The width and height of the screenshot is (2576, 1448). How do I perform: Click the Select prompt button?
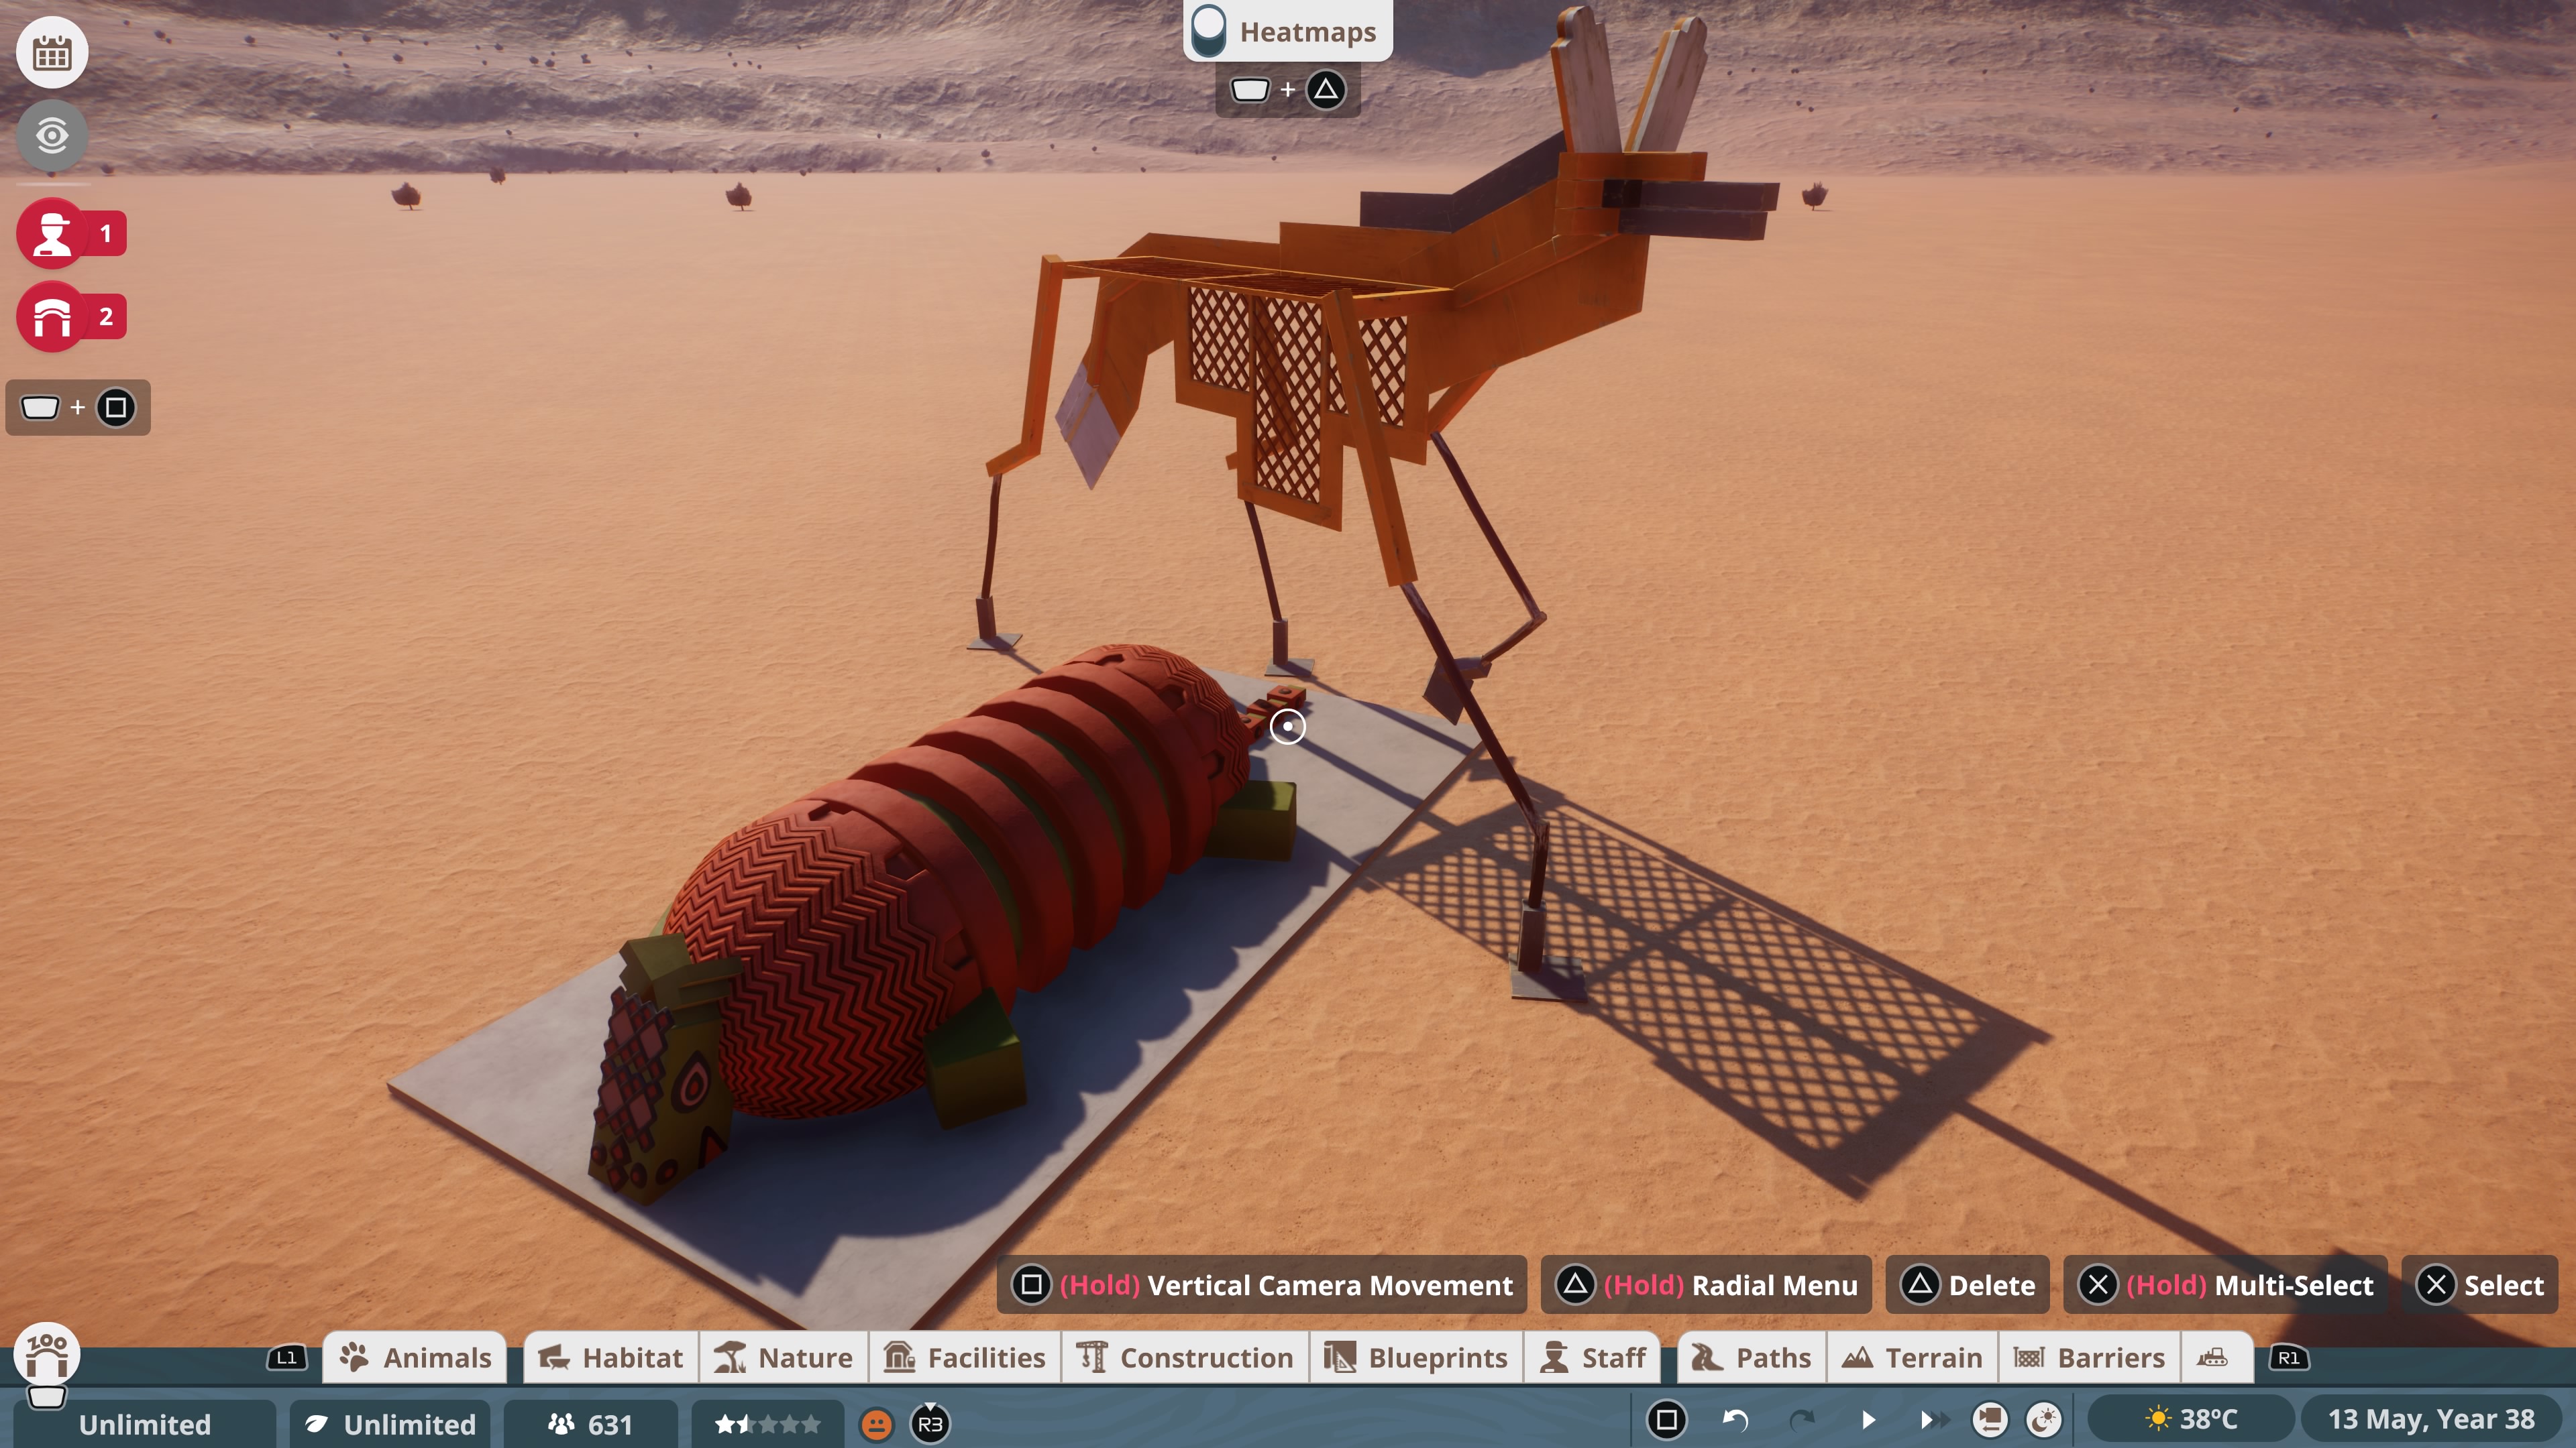pyautogui.click(x=2480, y=1284)
